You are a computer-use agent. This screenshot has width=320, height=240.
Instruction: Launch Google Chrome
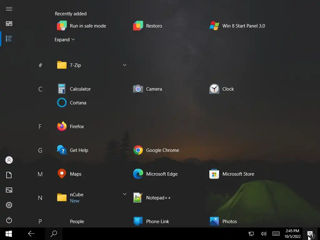[x=156, y=150]
